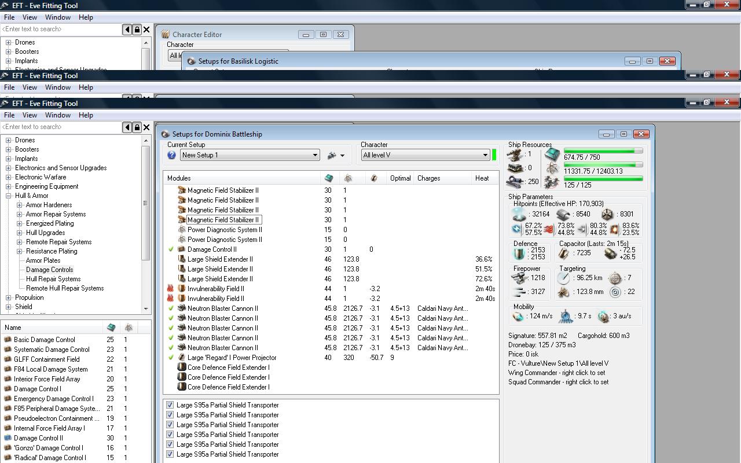Click the drone bandwidth icon beside 125 / 125
Image resolution: width=741 pixels, height=463 pixels.
(552, 182)
